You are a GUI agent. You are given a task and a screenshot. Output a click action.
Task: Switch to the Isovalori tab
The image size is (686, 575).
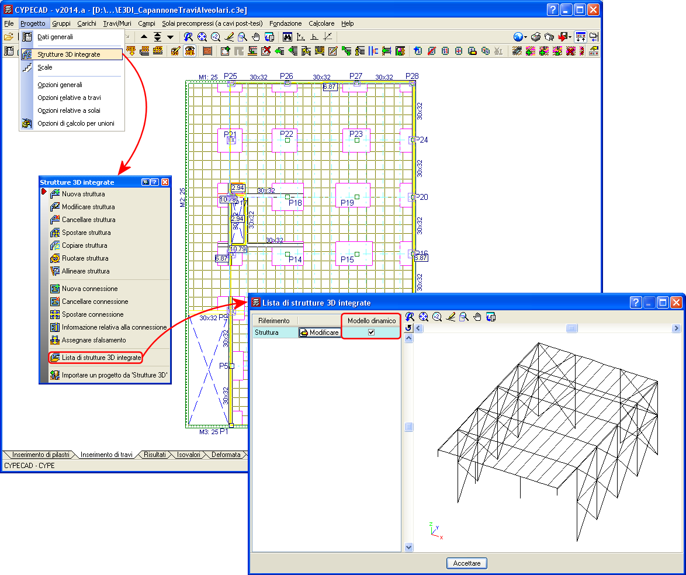pyautogui.click(x=189, y=455)
